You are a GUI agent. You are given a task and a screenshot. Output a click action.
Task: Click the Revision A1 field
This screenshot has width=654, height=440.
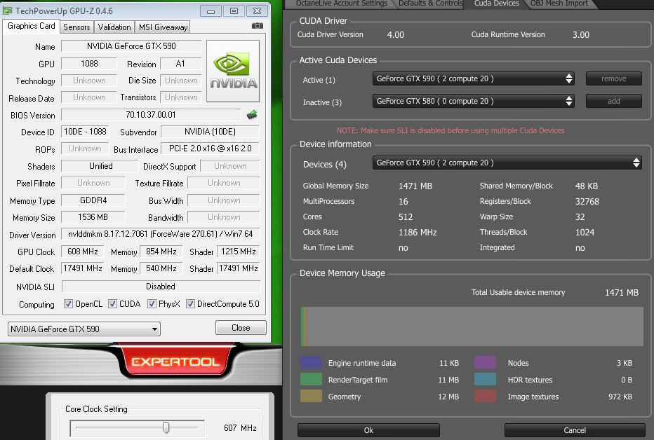coord(180,64)
